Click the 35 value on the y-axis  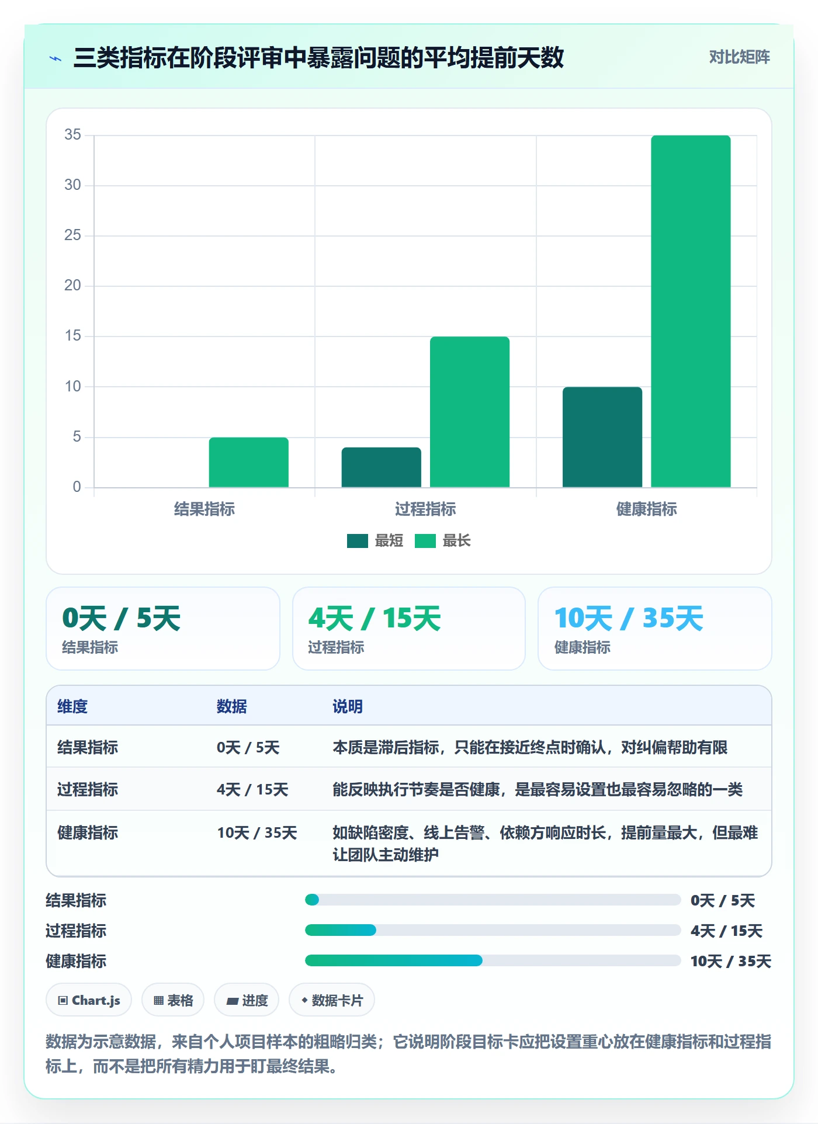click(x=73, y=135)
